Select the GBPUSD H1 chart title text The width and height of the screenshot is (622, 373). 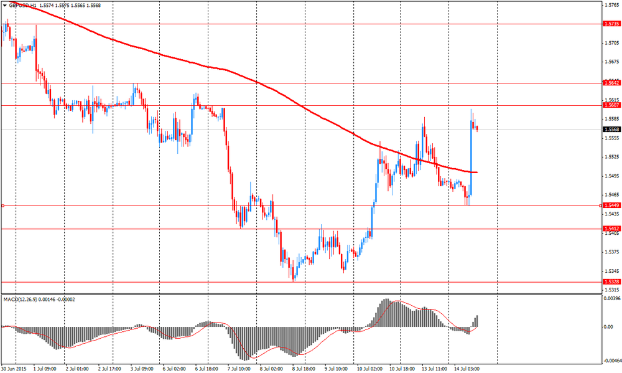[x=22, y=6]
